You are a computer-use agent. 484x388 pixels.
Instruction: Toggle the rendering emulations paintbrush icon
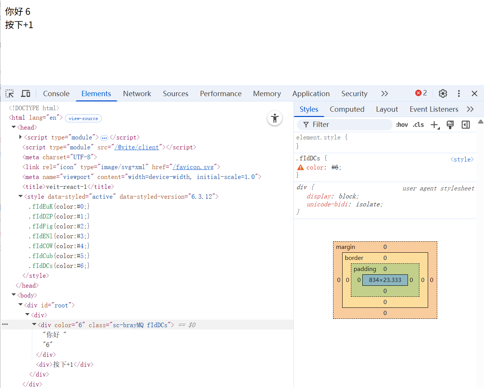click(450, 125)
